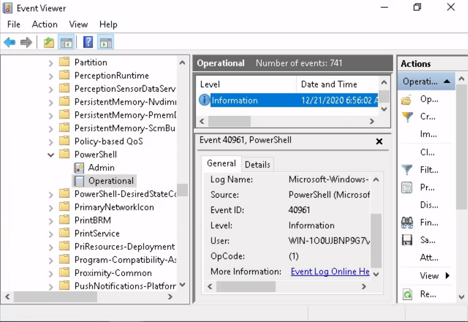Toggle the Show/Hide Console Tree toolbar icon
Image resolution: width=468 pixels, height=322 pixels.
click(x=66, y=41)
